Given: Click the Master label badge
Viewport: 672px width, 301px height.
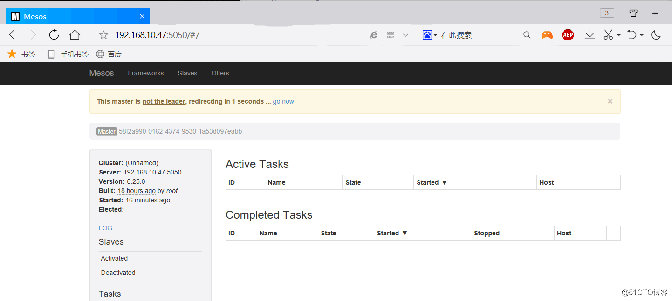Looking at the screenshot, I should (107, 132).
